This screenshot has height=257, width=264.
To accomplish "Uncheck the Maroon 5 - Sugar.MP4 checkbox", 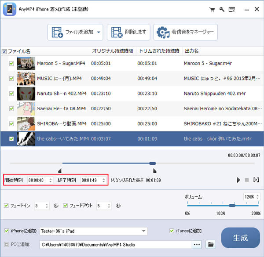I will click(11, 64).
